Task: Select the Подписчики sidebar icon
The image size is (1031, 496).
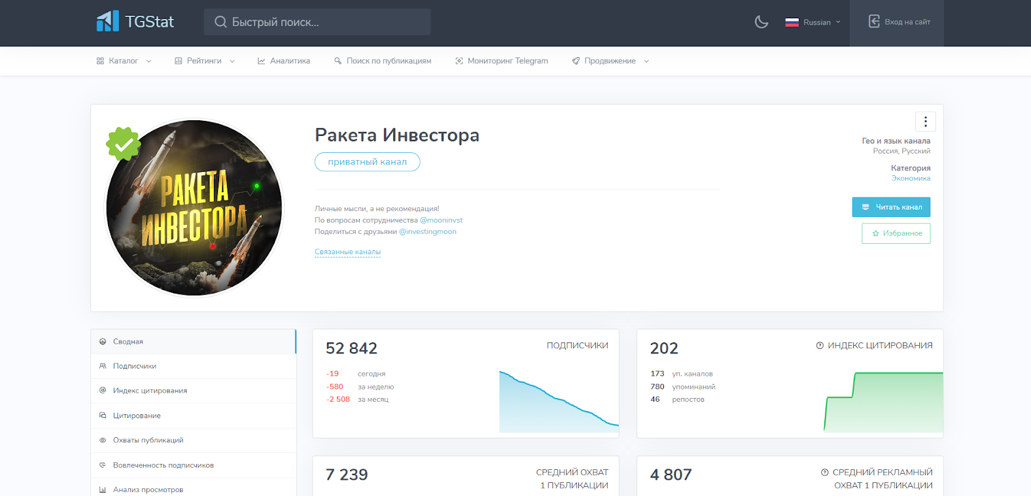Action: click(103, 366)
